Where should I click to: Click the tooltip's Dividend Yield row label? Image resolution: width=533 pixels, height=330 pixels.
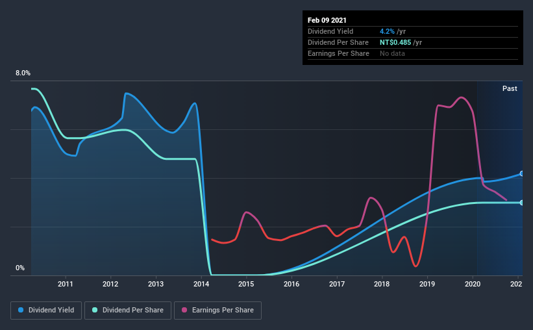click(330, 31)
